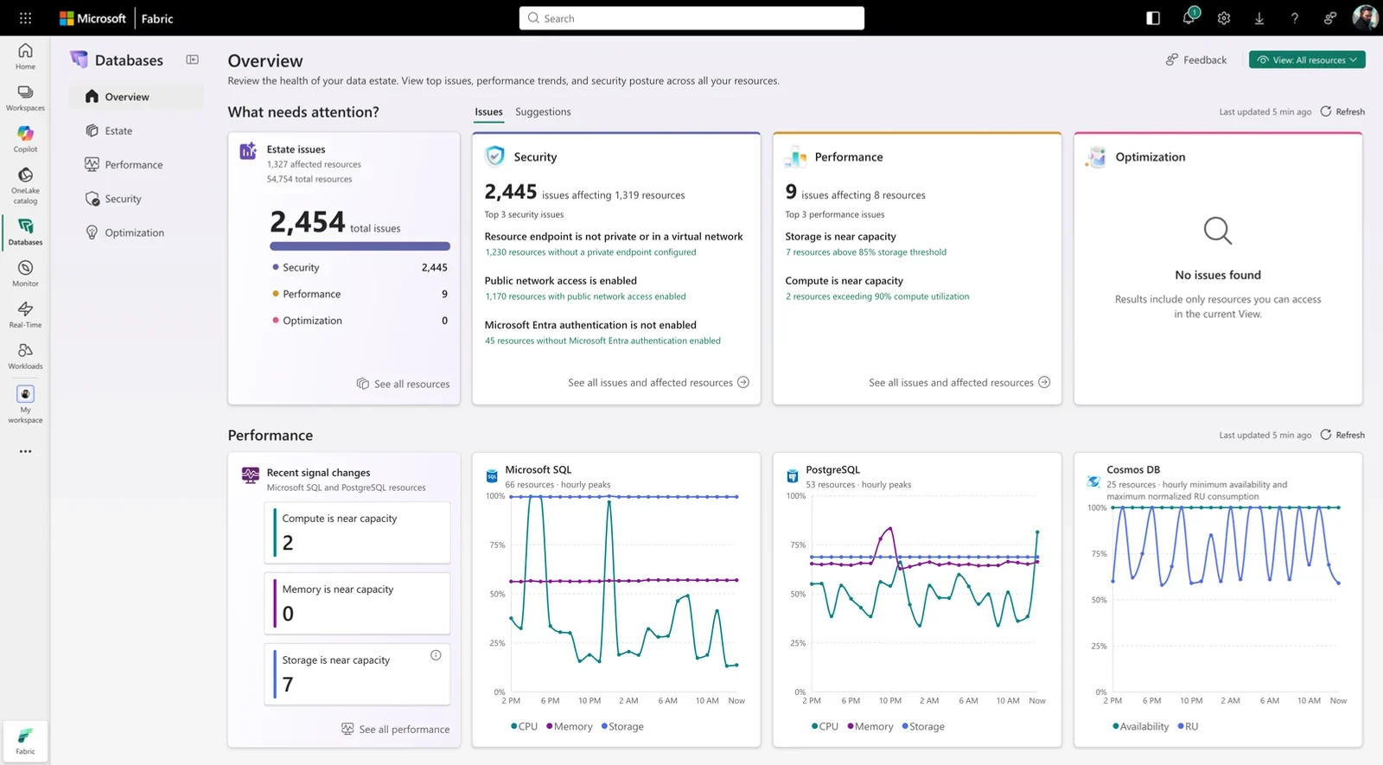The height and width of the screenshot is (765, 1383).
Task: Open downloads arrow icon in header
Action: [1259, 18]
